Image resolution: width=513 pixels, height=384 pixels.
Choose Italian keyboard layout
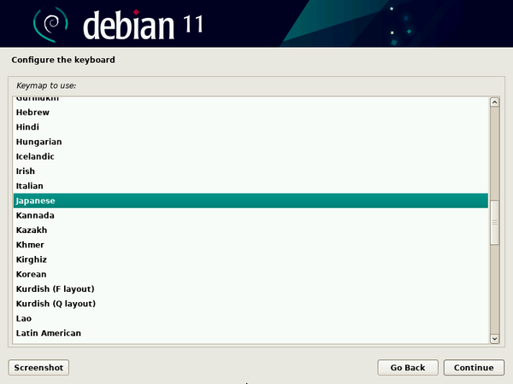coord(29,186)
